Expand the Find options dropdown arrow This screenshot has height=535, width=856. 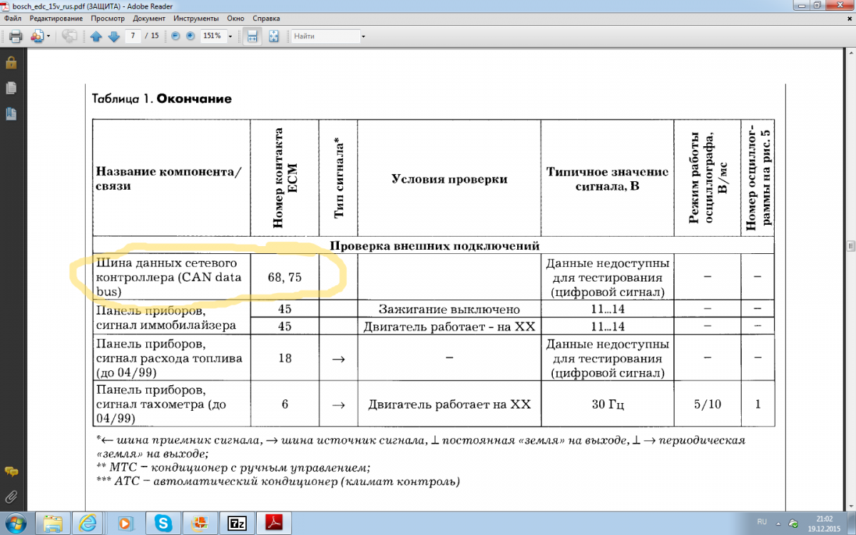pyautogui.click(x=363, y=36)
